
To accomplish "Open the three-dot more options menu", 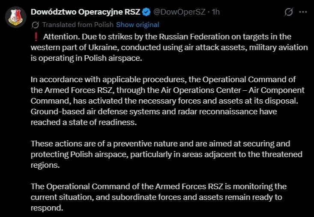I will (x=303, y=12).
